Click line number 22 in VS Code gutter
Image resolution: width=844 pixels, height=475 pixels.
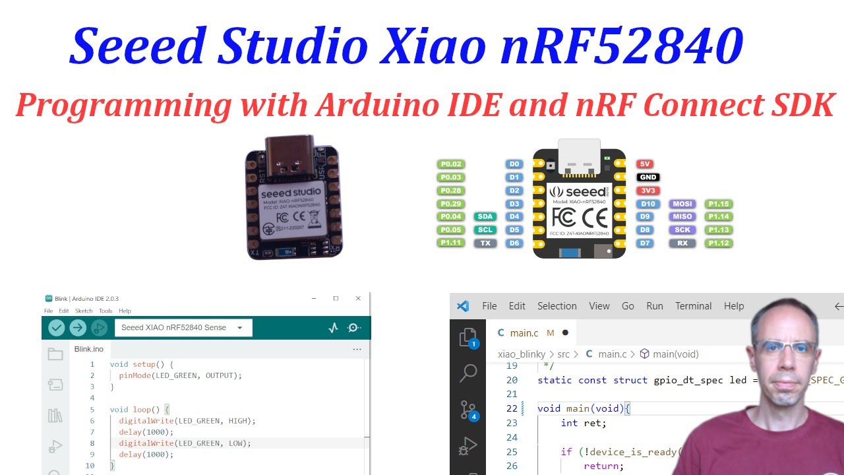click(512, 408)
